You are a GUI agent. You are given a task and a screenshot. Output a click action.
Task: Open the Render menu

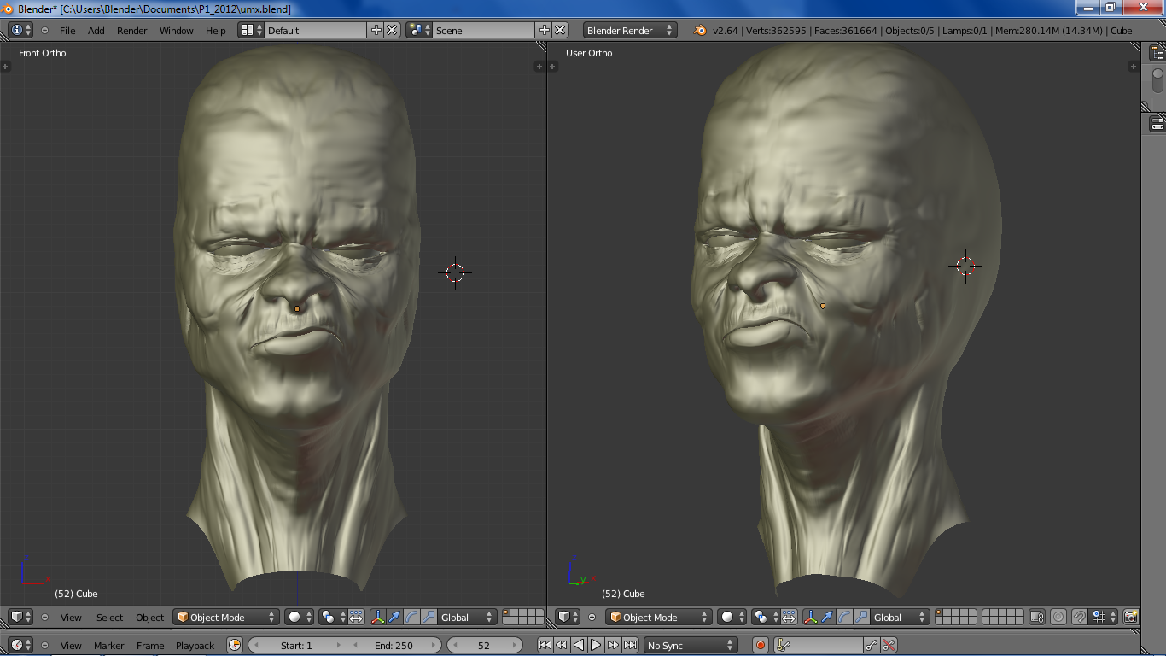[x=132, y=30]
